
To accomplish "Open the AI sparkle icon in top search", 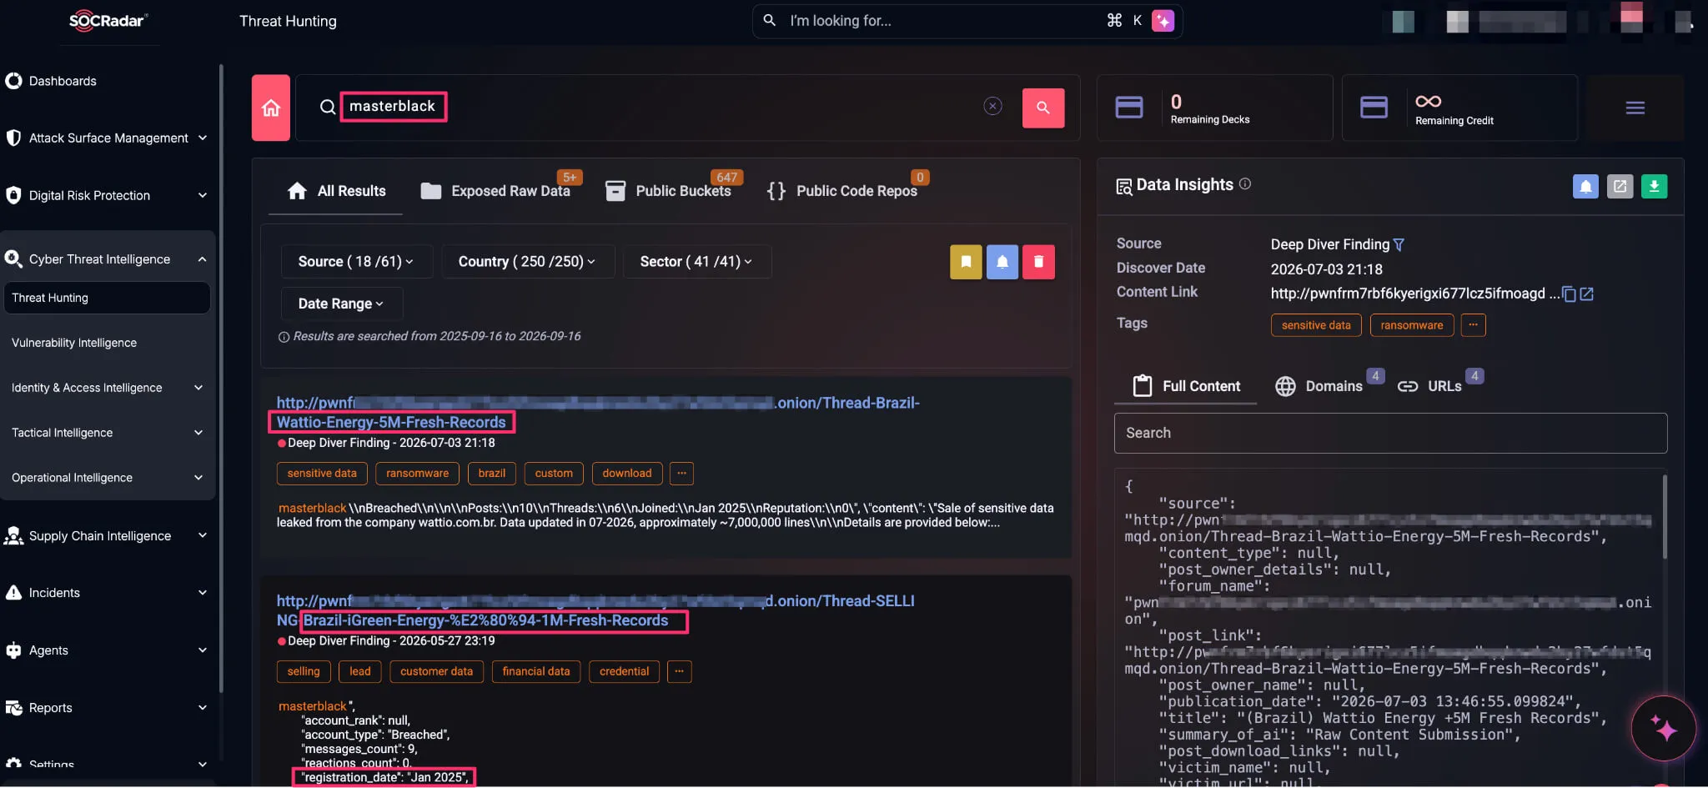I will tap(1163, 21).
